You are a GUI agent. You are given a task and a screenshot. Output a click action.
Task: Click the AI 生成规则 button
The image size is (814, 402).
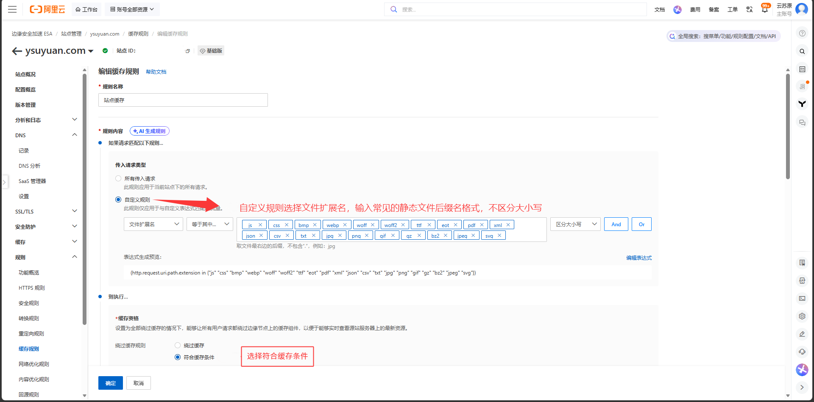pos(150,131)
